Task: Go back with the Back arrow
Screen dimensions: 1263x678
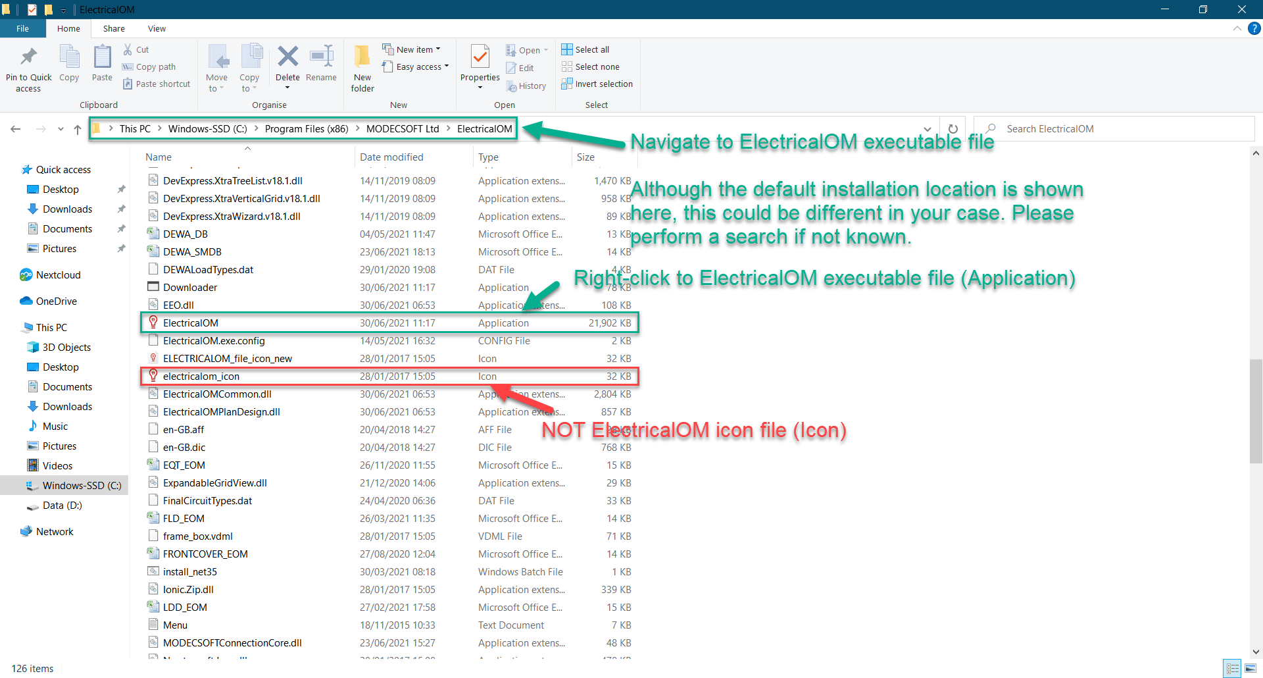Action: pyautogui.click(x=16, y=129)
